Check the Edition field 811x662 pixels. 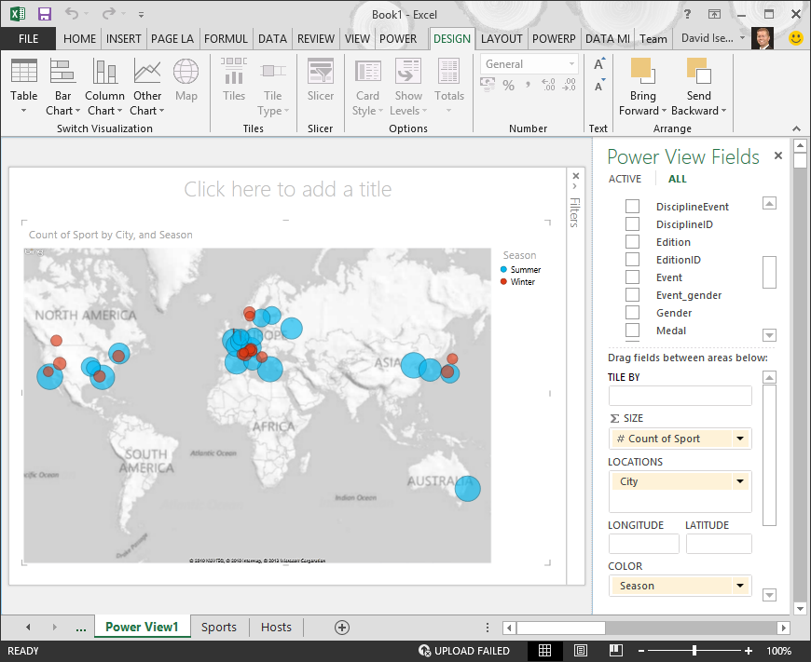[631, 241]
